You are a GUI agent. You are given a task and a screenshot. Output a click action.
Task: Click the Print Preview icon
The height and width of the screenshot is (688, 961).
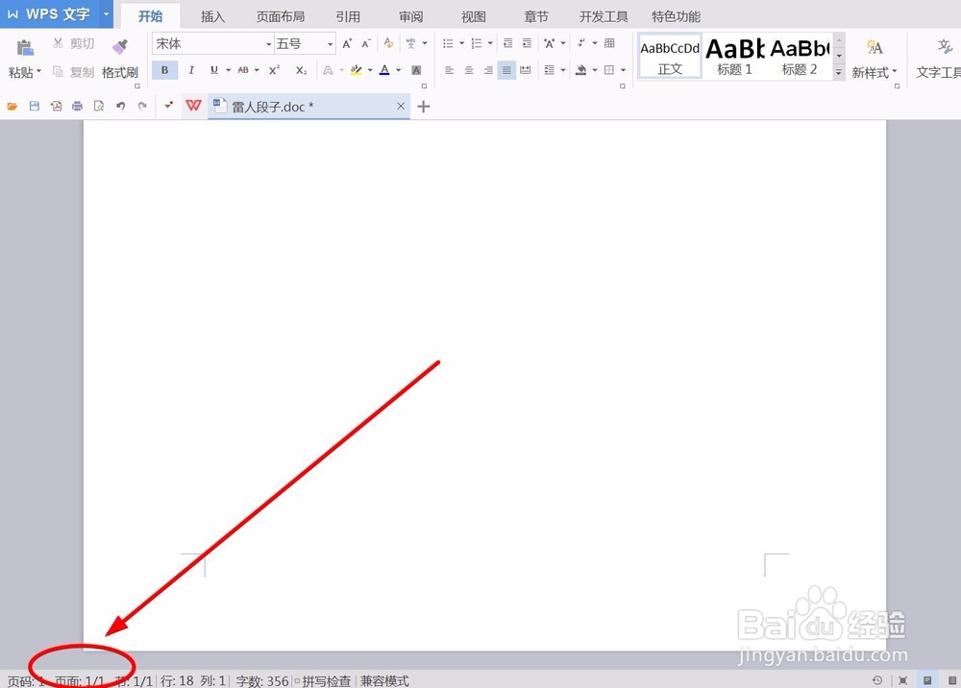coord(98,106)
